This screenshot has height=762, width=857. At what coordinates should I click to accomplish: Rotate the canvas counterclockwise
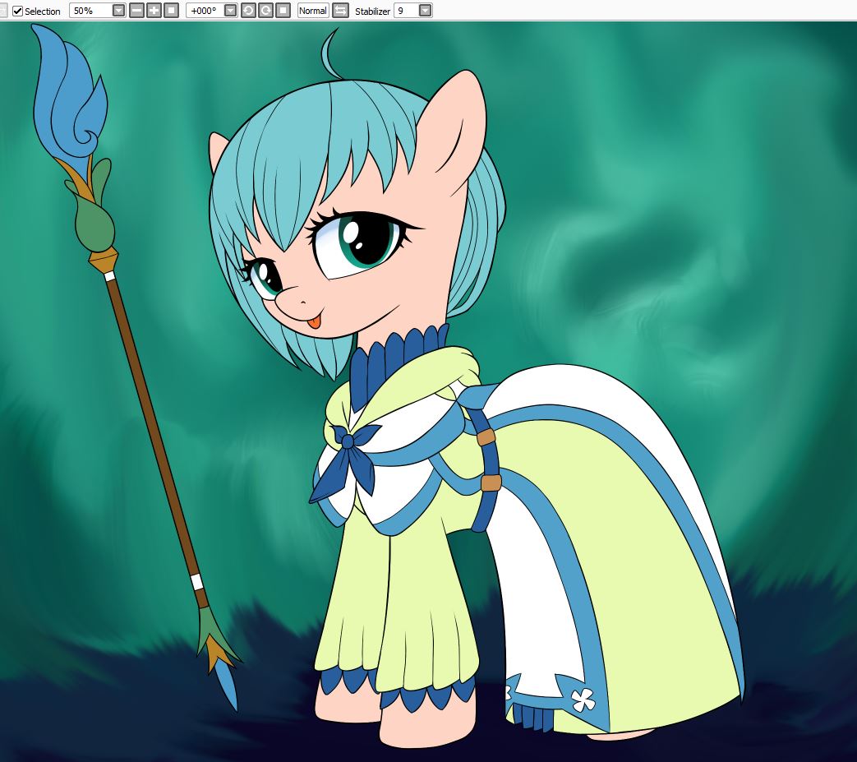pyautogui.click(x=248, y=11)
